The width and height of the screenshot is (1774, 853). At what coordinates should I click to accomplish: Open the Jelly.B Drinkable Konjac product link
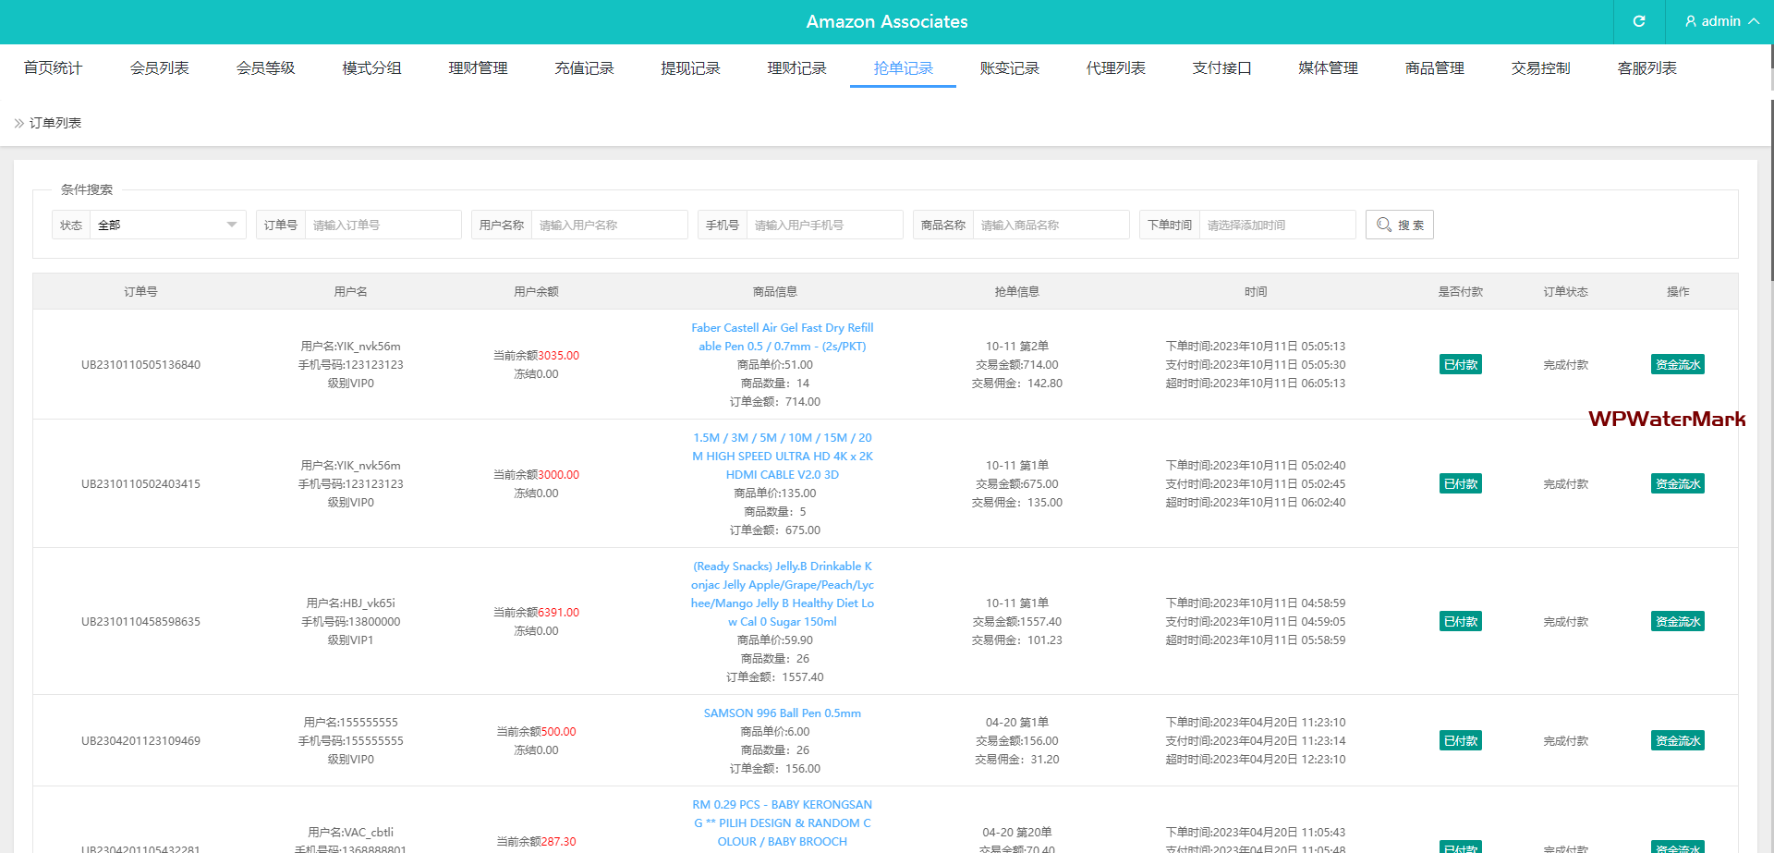click(x=782, y=593)
